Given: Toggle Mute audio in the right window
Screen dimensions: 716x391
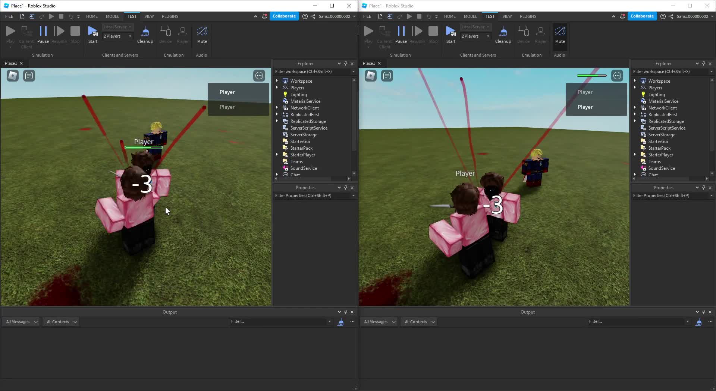Looking at the screenshot, I should point(560,32).
